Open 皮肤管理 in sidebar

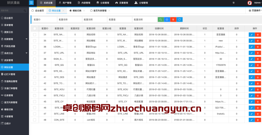14,60
